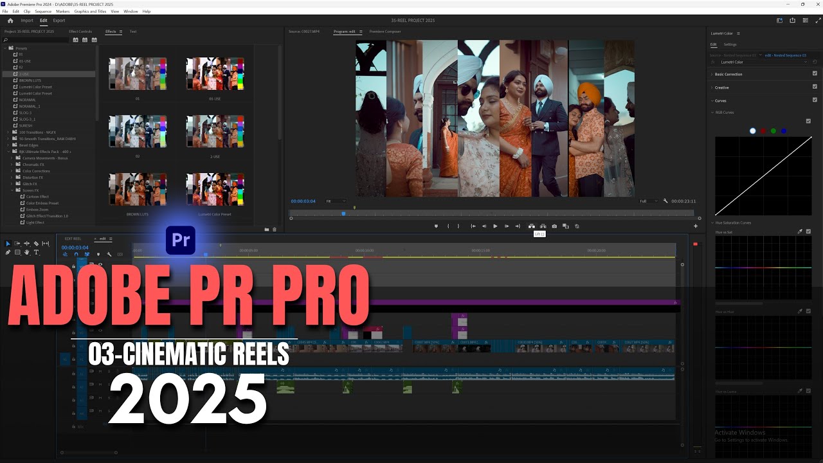823x463 pixels.
Task: Select the white luma curve channel
Action: coord(753,131)
